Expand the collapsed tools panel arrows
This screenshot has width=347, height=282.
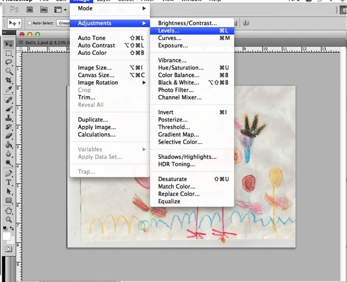[x=4, y=32]
